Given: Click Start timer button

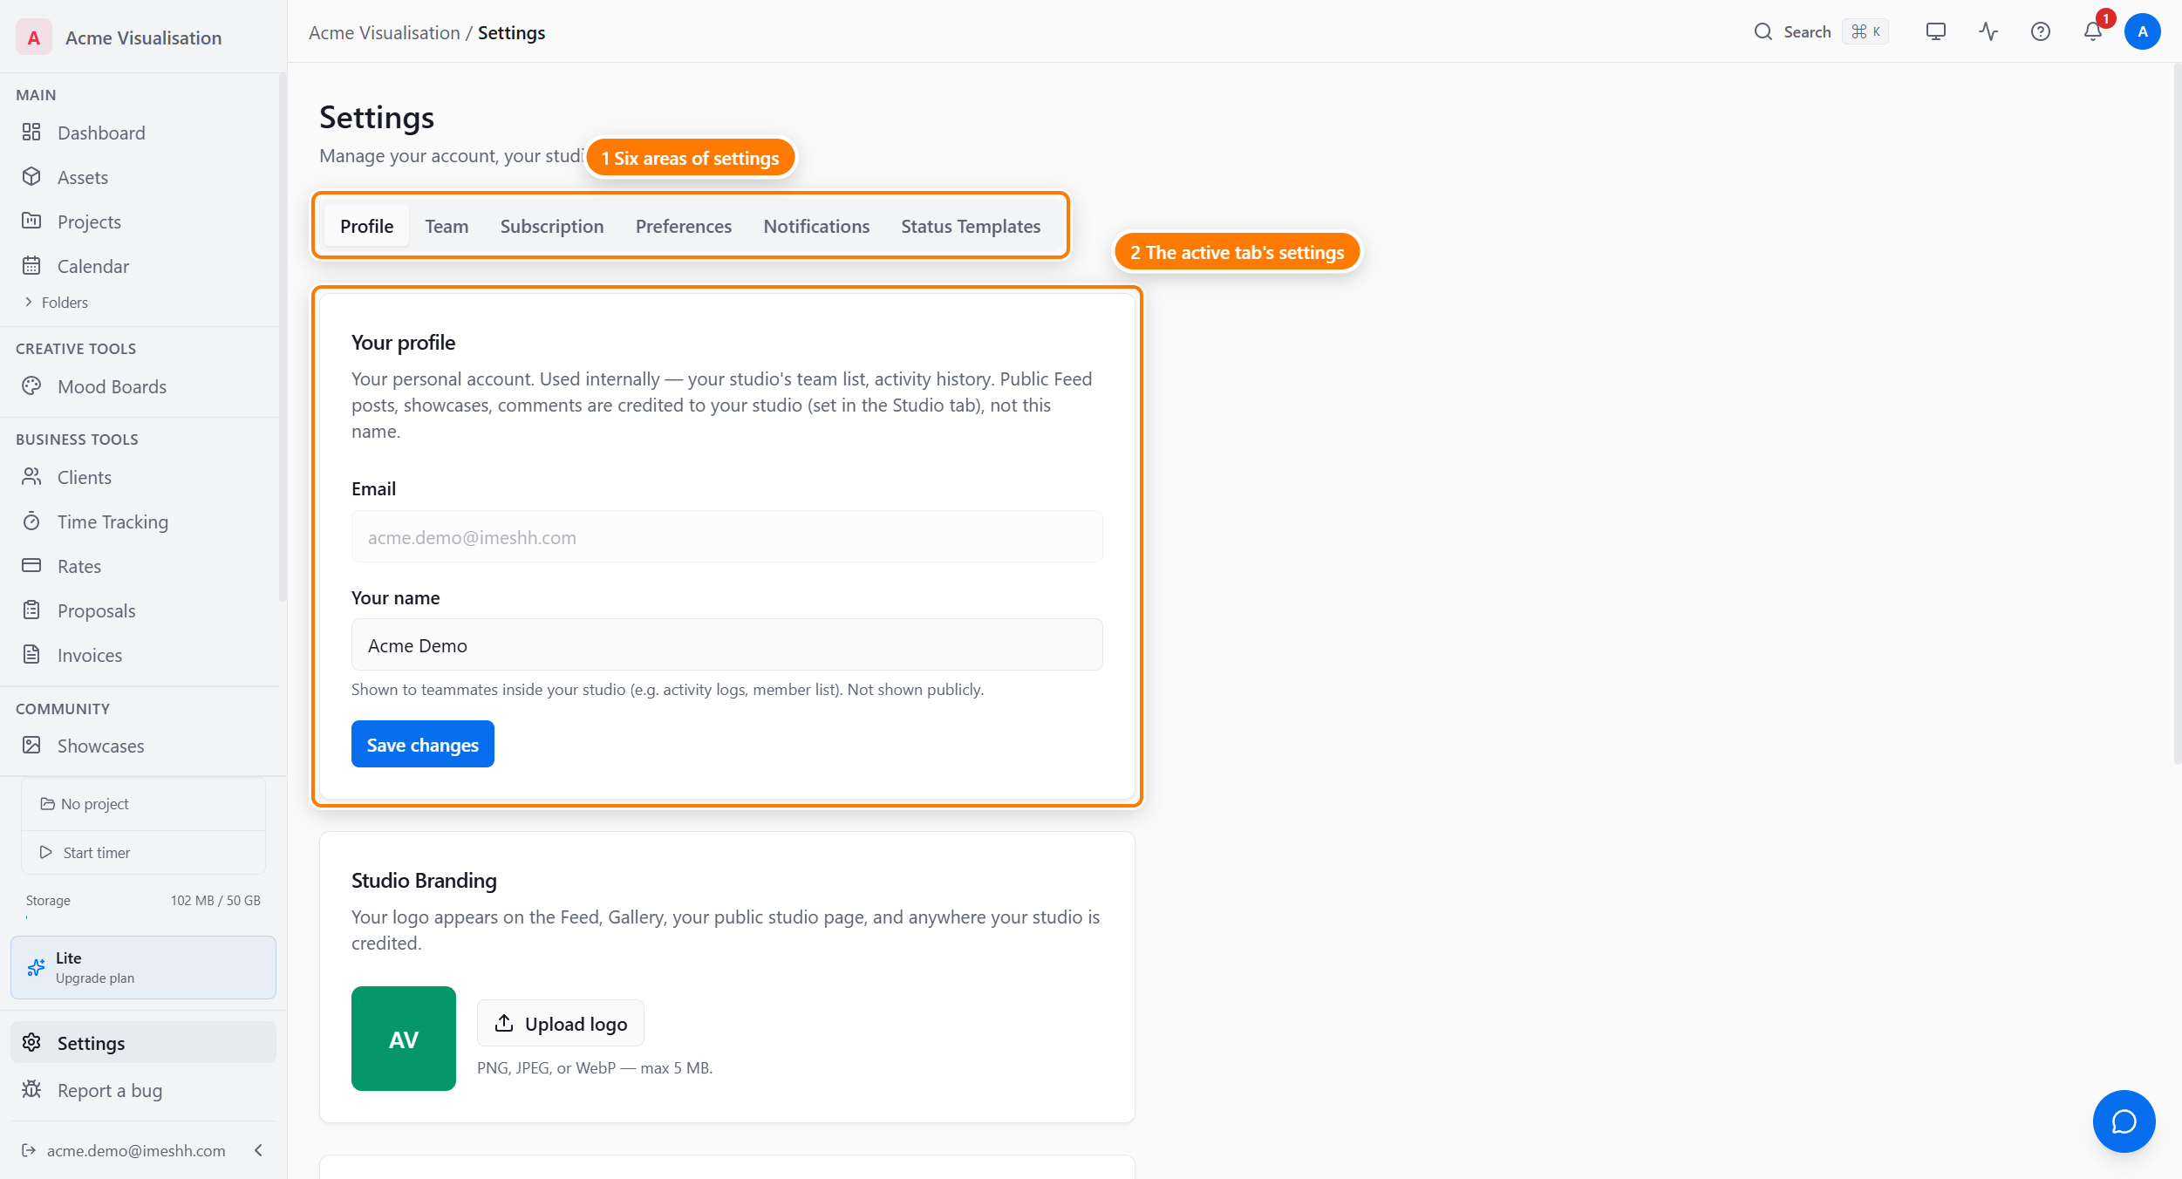Looking at the screenshot, I should click(143, 852).
